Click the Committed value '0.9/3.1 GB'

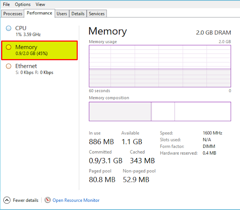pyautogui.click(x=106, y=161)
